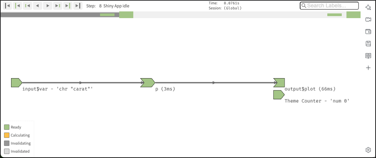This screenshot has width=376, height=158.
Task: Open the settings gear
Action: [368, 150]
